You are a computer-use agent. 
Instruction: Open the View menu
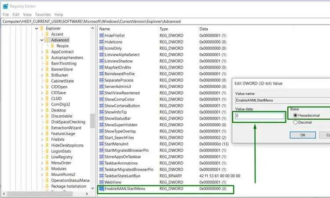[x=27, y=15]
